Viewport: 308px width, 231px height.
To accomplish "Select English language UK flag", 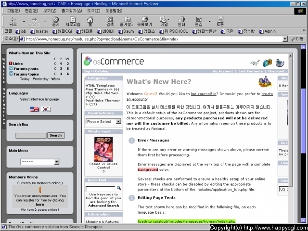I will click(x=35, y=109).
